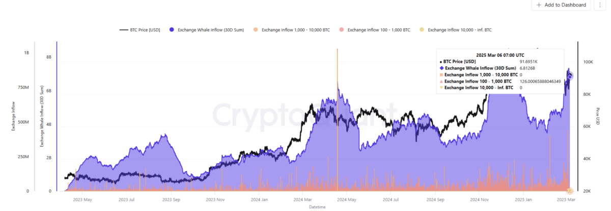Viewport: 611px width, 211px height.
Task: Hide the Exchange Inflow 100 - 1,000 BTC label
Action: (378, 30)
